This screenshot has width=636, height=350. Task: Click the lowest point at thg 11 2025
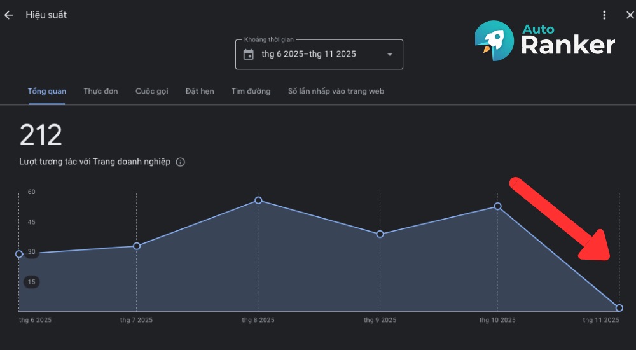click(619, 308)
